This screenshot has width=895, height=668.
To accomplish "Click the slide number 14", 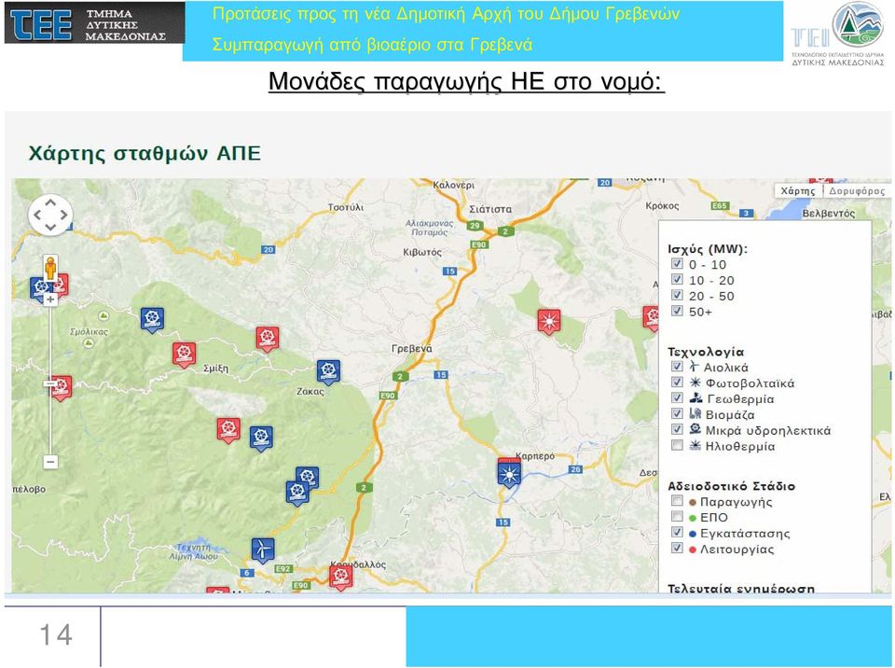I will pos(56,634).
